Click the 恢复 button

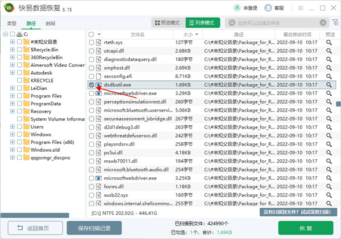click(306, 228)
